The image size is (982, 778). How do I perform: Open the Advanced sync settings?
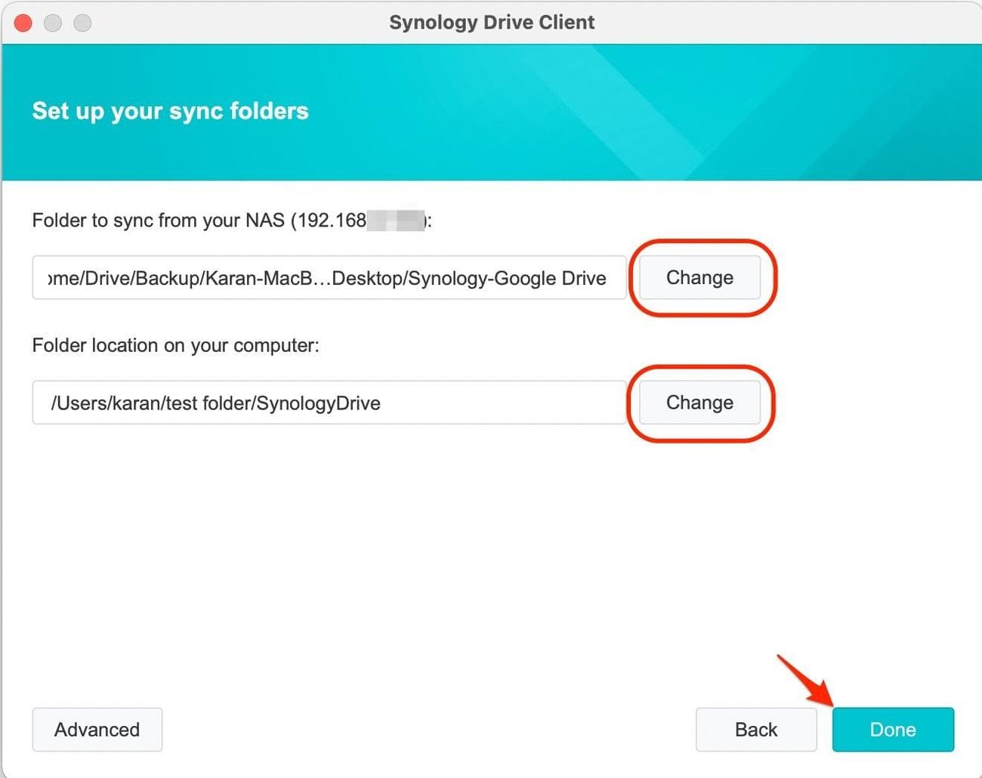(x=97, y=729)
